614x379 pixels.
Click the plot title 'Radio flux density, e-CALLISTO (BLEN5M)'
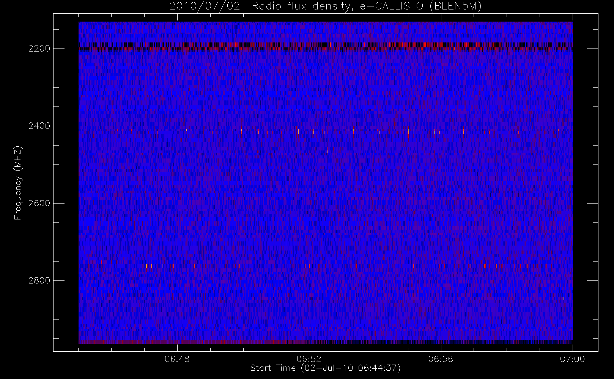367,6
